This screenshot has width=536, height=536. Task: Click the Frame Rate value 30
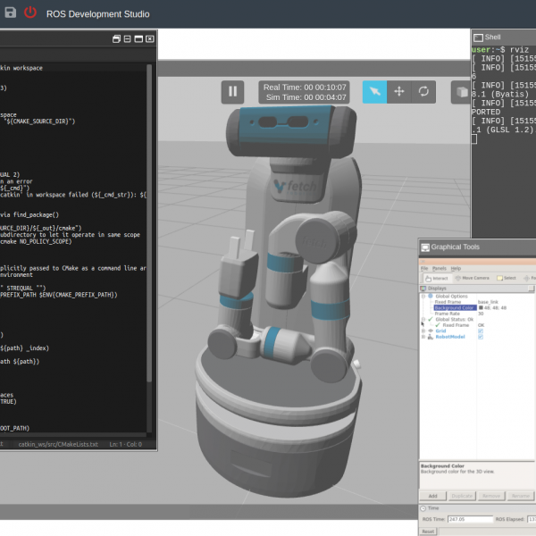[481, 314]
